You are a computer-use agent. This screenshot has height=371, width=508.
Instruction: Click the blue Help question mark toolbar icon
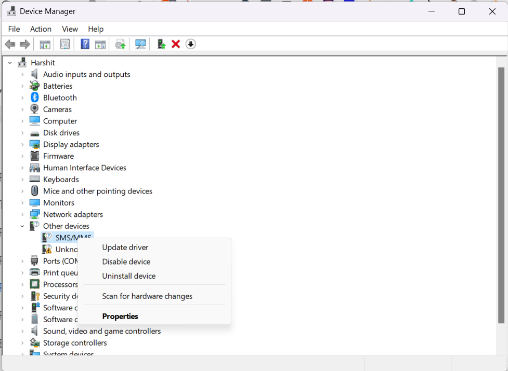85,44
